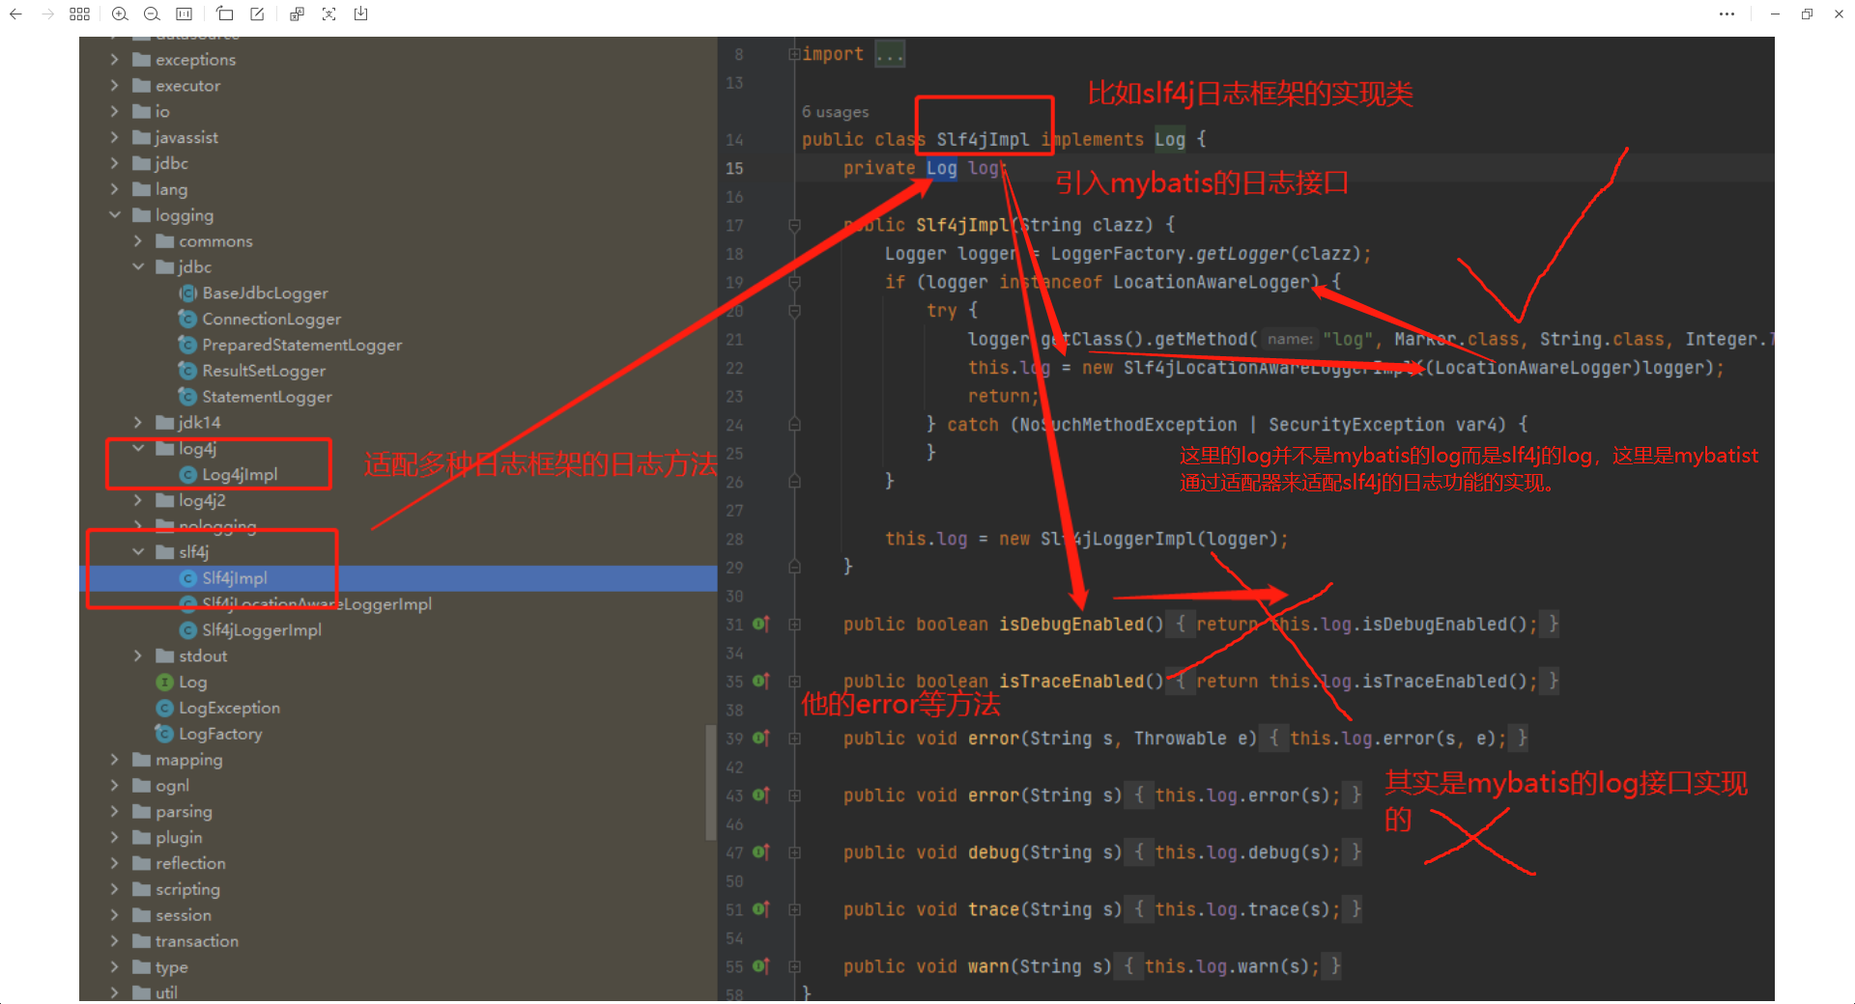Collapse the slf4j folder
1855x1004 pixels.
point(138,552)
